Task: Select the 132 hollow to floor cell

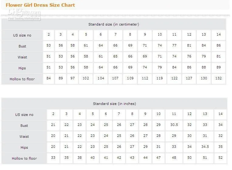Action: 219,78
